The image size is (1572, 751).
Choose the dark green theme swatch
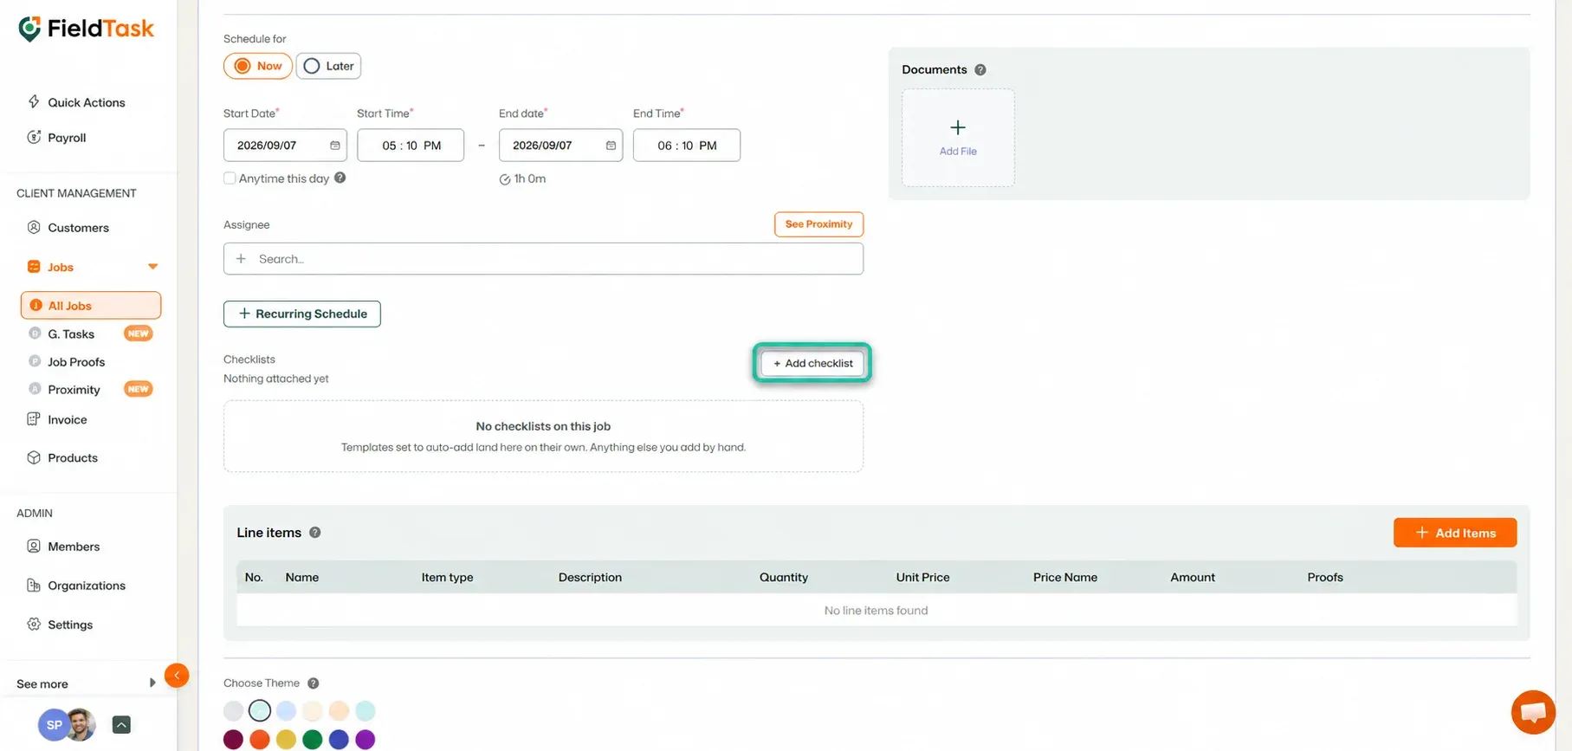click(x=313, y=740)
